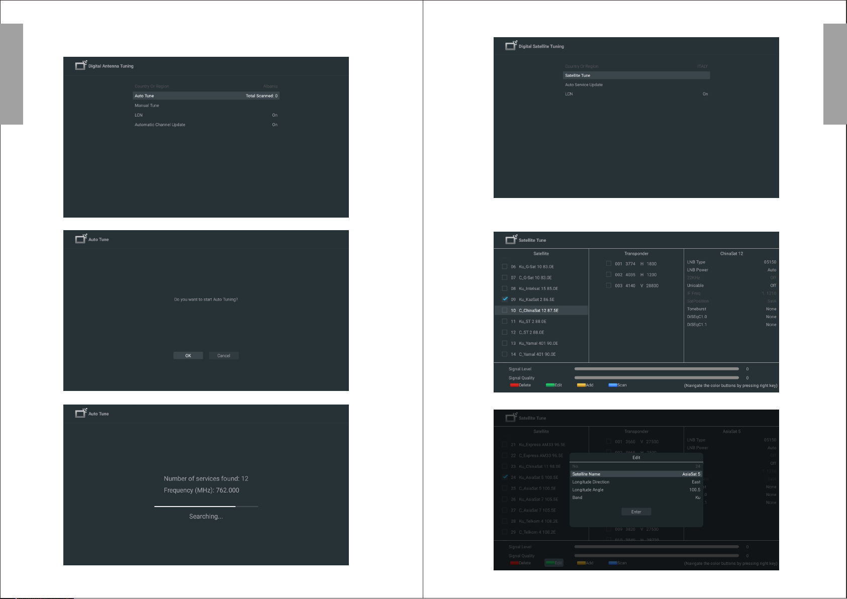Select Auto Tune in Digital Antenna Tuning menu
The image size is (847, 599).
(206, 95)
